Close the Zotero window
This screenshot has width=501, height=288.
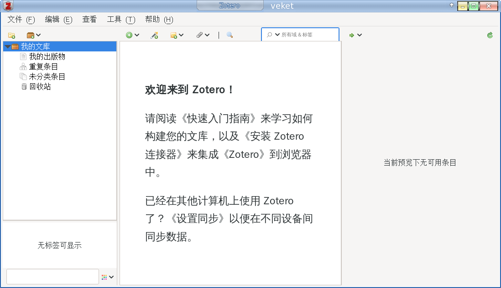tap(489, 6)
